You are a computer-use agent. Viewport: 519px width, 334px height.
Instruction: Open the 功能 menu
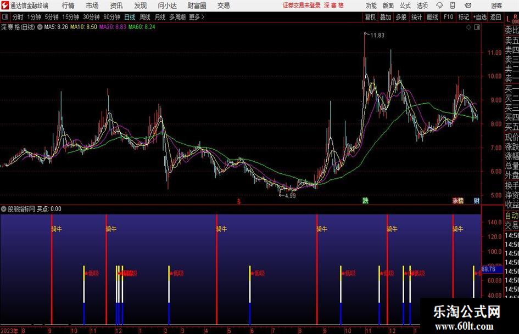(371, 5)
